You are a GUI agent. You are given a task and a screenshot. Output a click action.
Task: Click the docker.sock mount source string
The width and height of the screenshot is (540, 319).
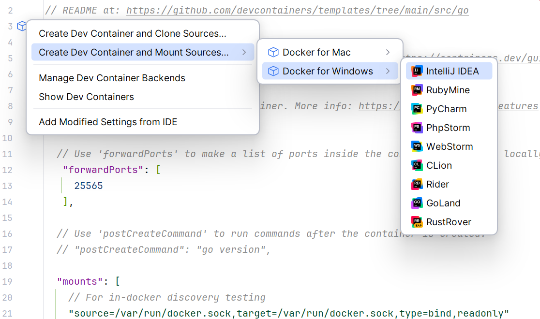[288, 314]
